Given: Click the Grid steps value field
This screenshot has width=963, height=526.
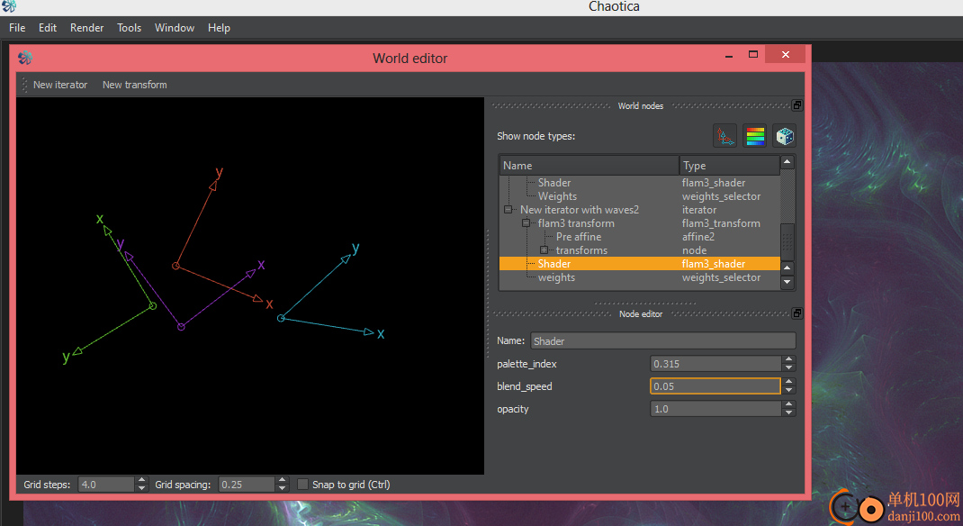Looking at the screenshot, I should click(106, 485).
